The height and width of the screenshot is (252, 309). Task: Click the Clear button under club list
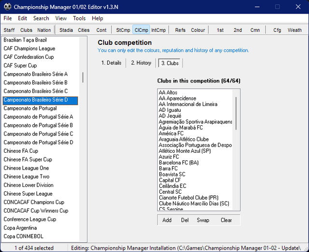point(226,220)
